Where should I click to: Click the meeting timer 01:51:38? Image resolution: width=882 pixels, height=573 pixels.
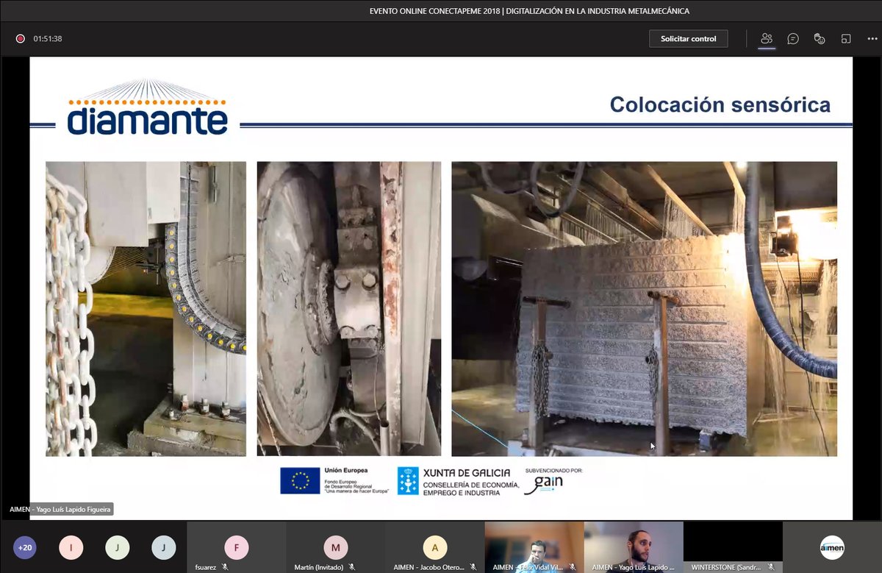pyautogui.click(x=48, y=39)
